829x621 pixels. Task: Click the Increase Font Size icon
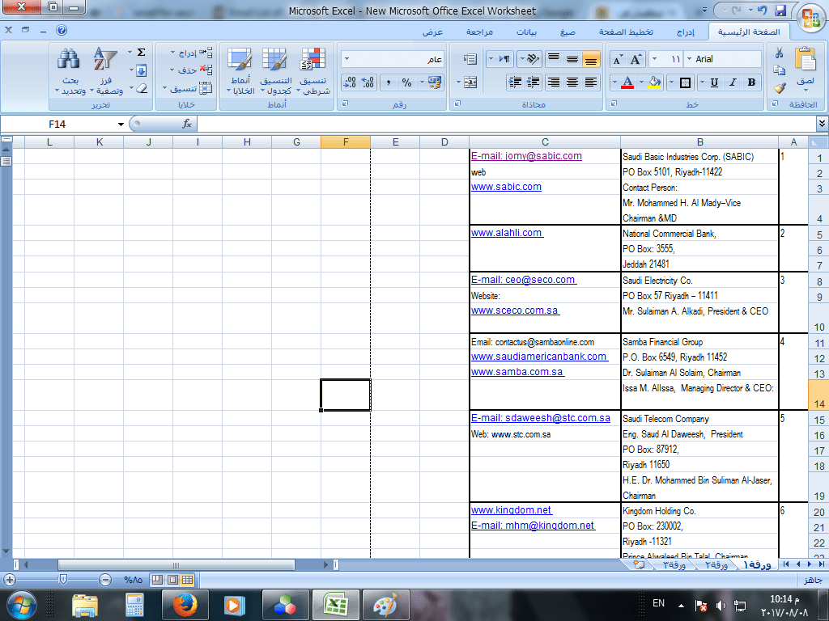636,60
